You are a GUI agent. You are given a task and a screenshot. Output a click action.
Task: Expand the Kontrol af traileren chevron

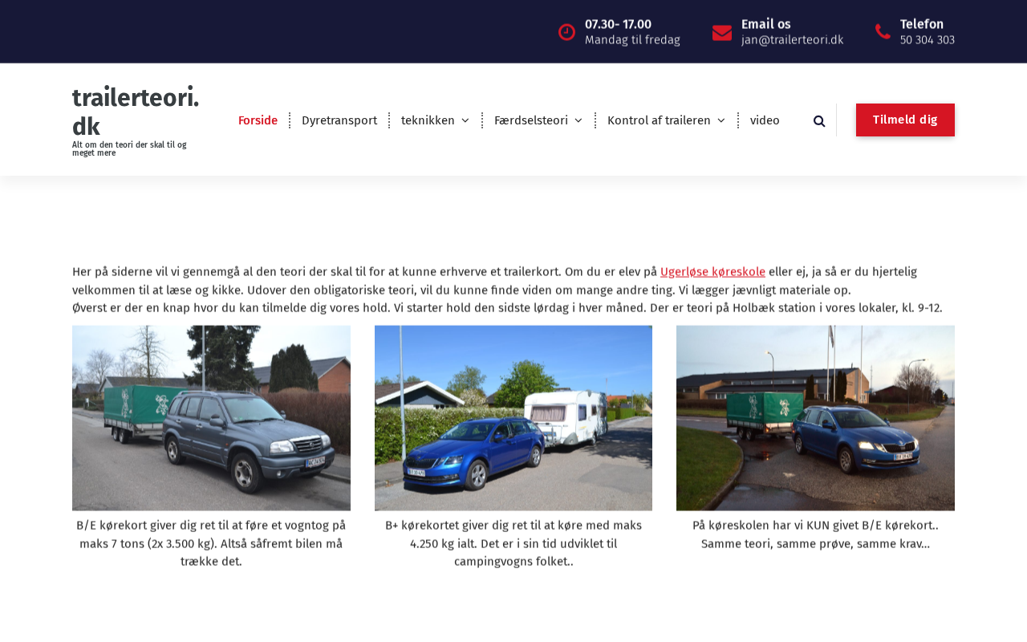721,120
